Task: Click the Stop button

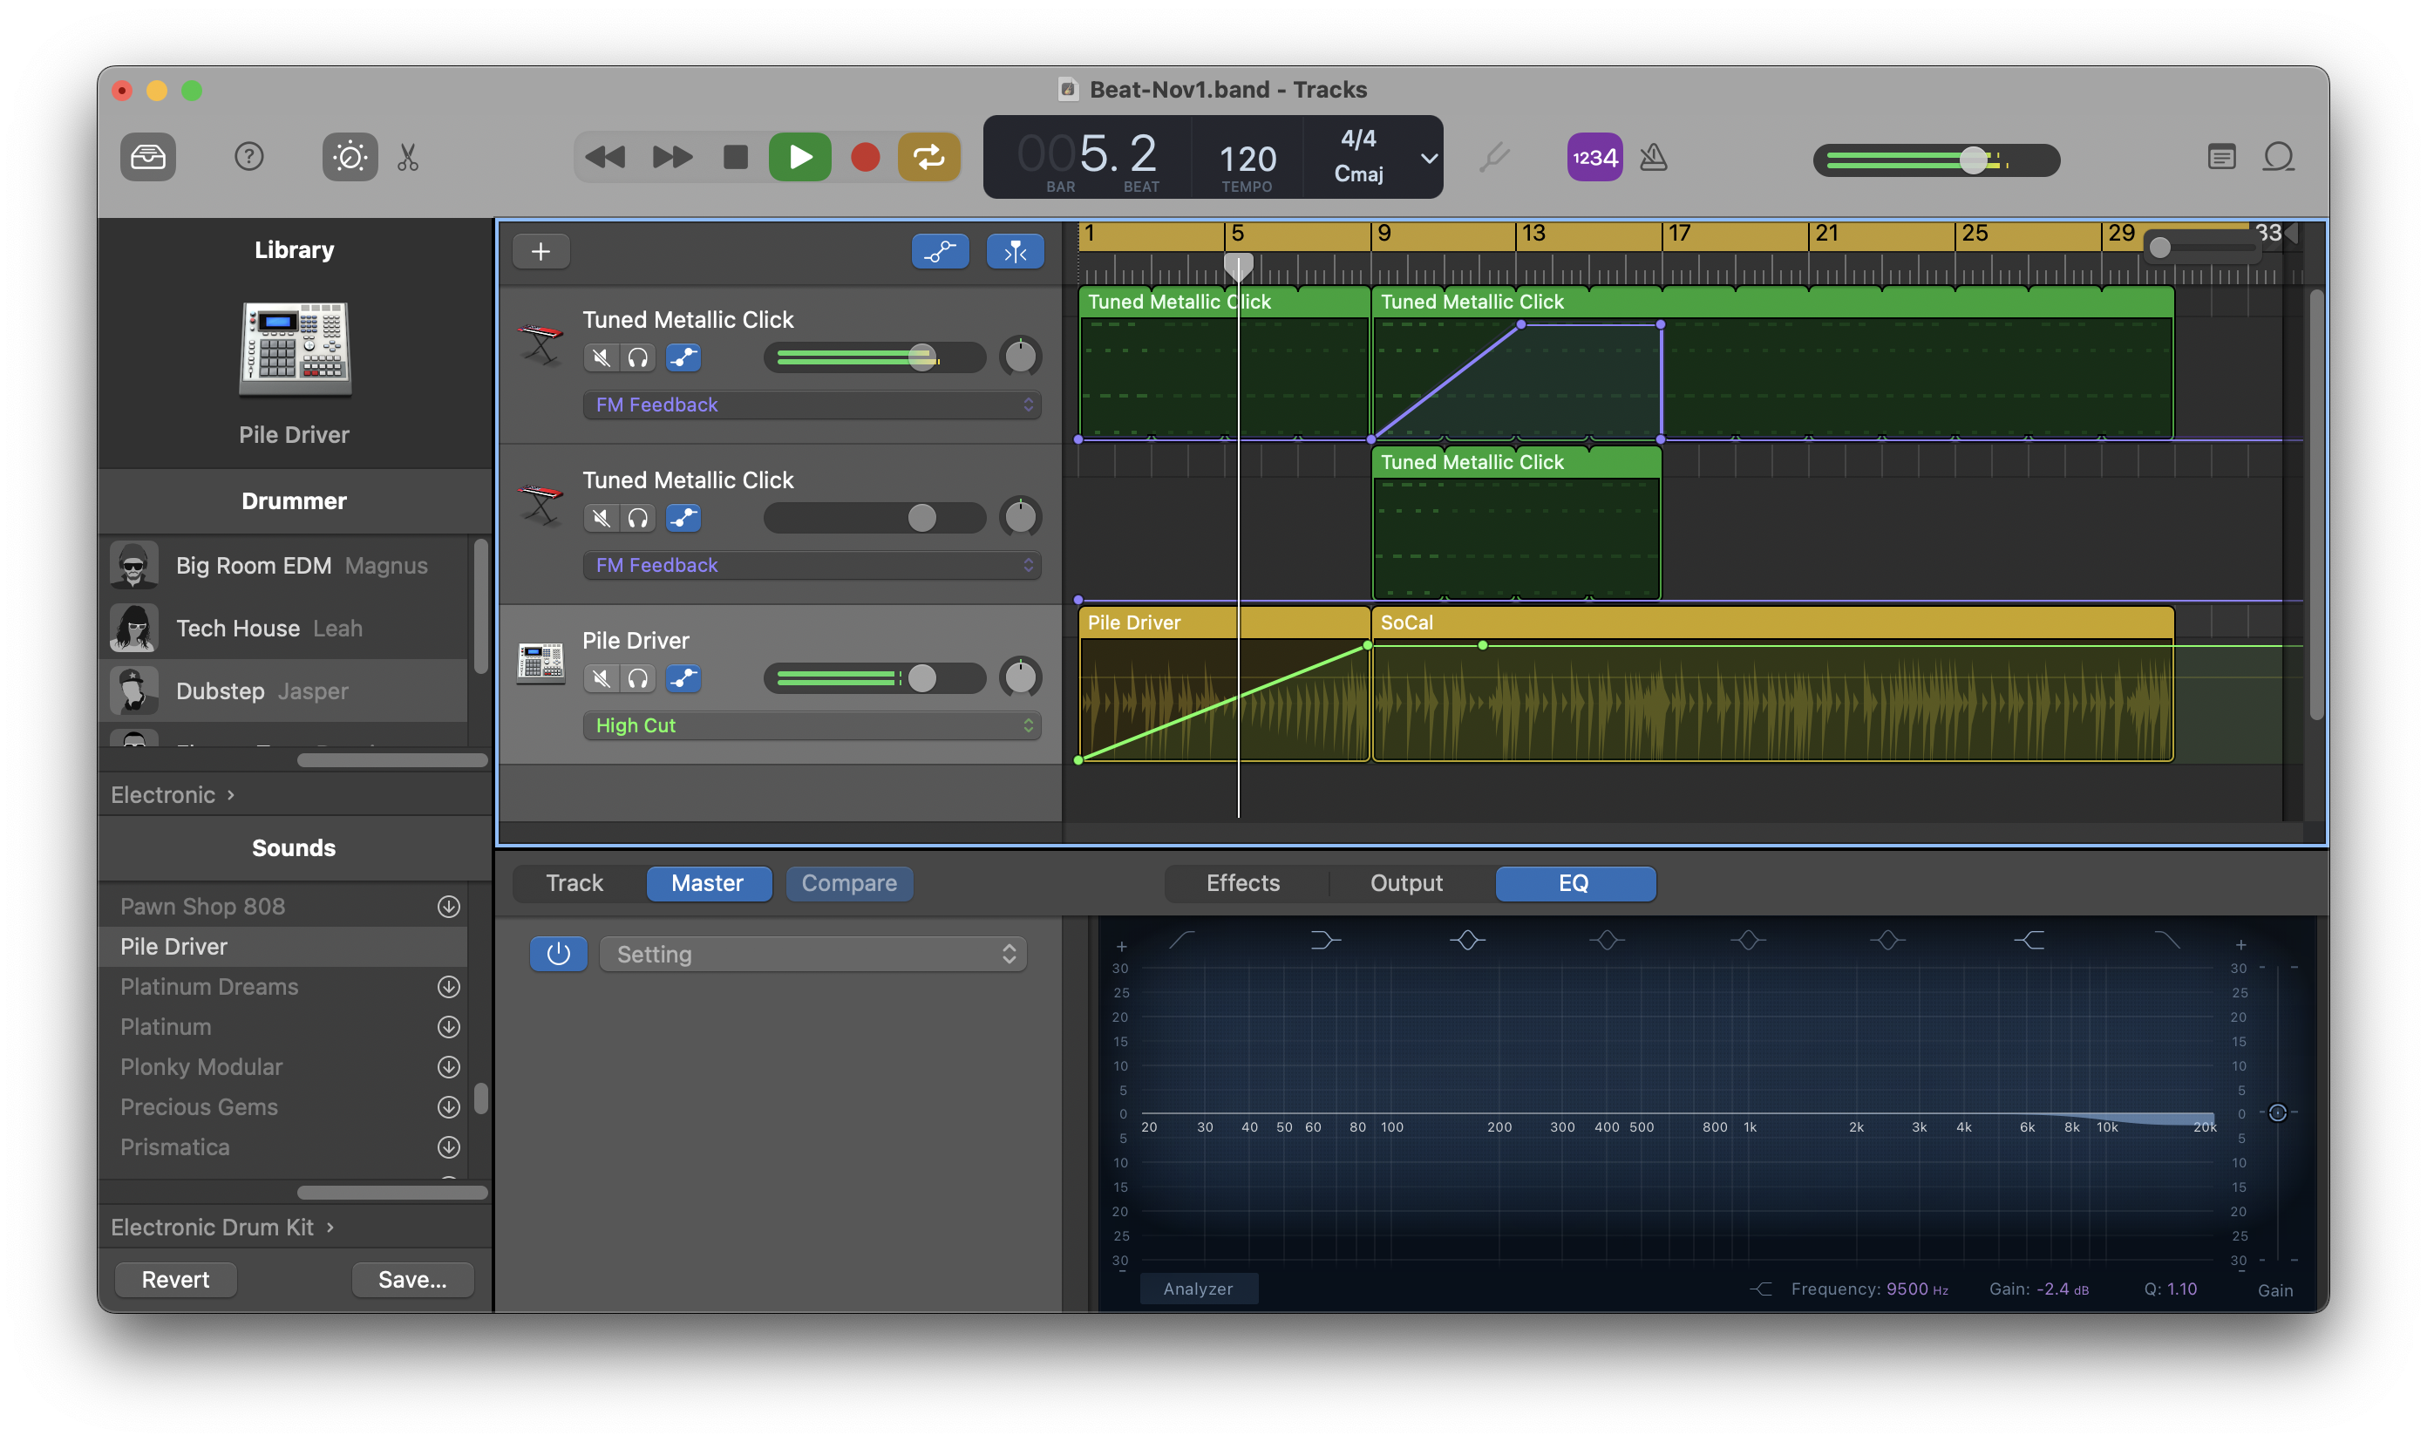Action: pyautogui.click(x=736, y=156)
